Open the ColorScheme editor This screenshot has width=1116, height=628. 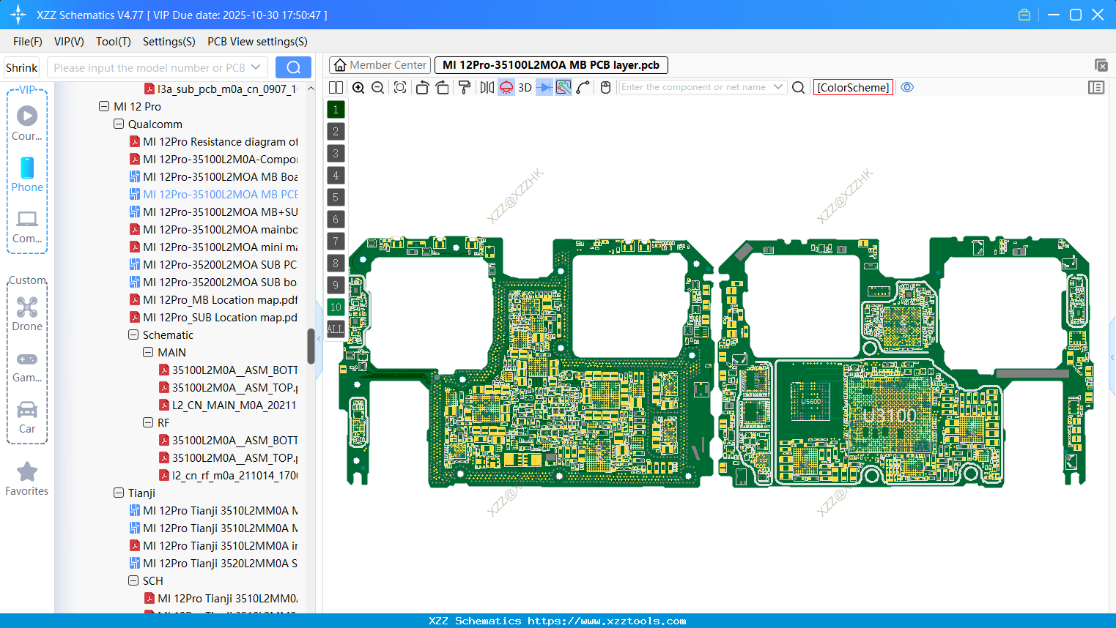853,87
